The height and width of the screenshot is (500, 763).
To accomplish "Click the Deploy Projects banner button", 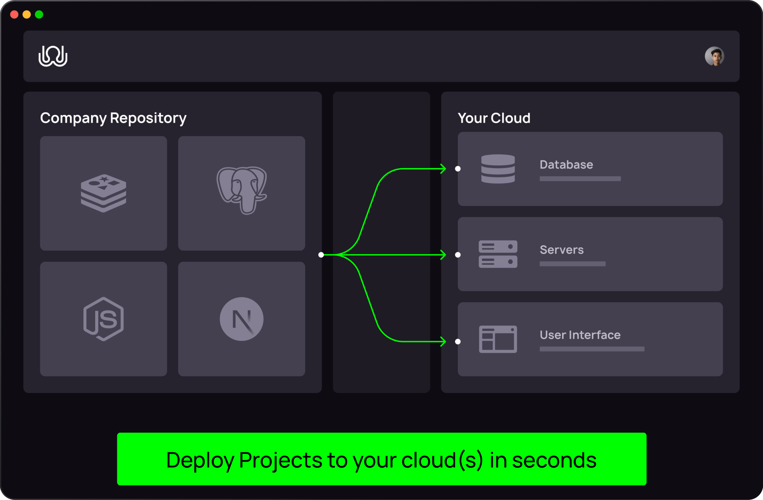I will click(x=382, y=459).
